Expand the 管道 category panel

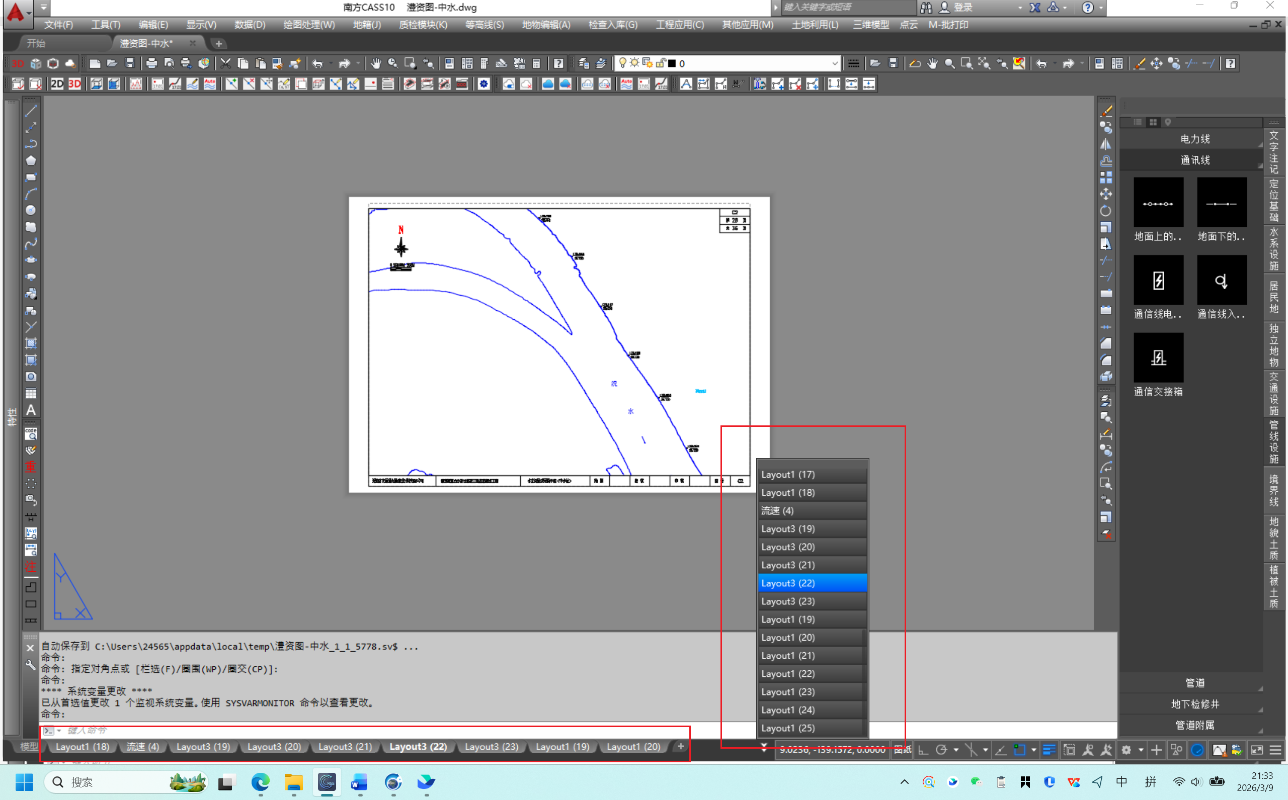pos(1194,683)
